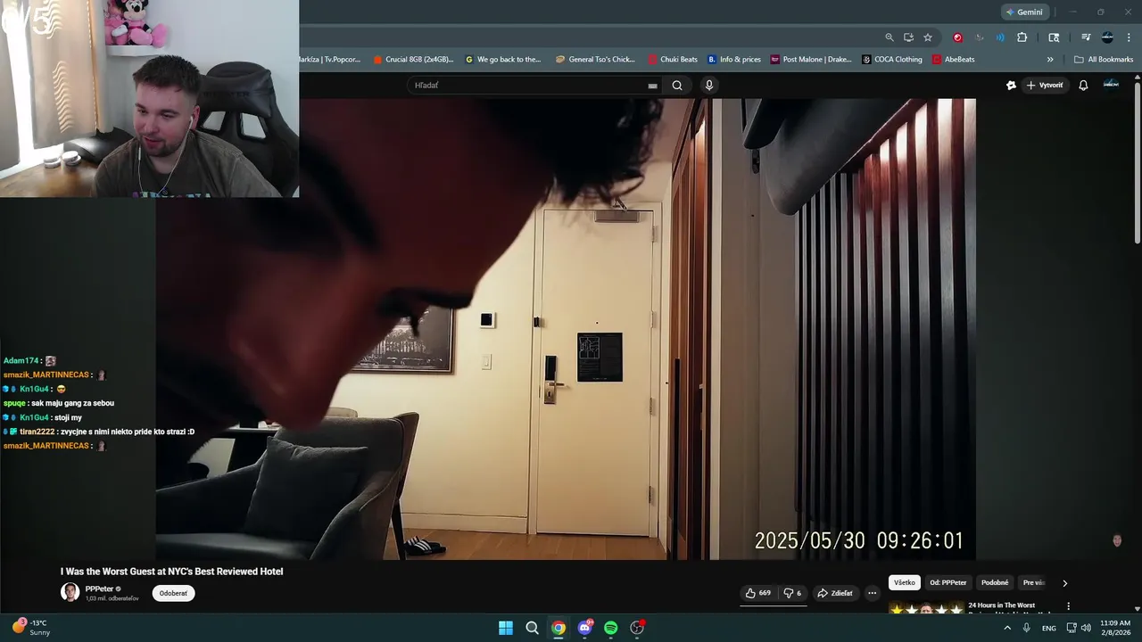Screen dimensions: 1142x642
Task: Switch the ENG input language
Action: tap(1049, 628)
